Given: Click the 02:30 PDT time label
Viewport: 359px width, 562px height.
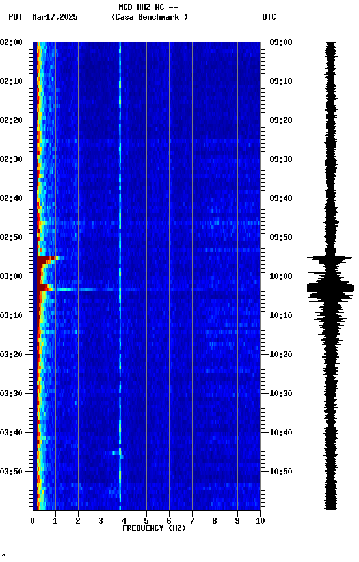Looking at the screenshot, I should (11, 159).
